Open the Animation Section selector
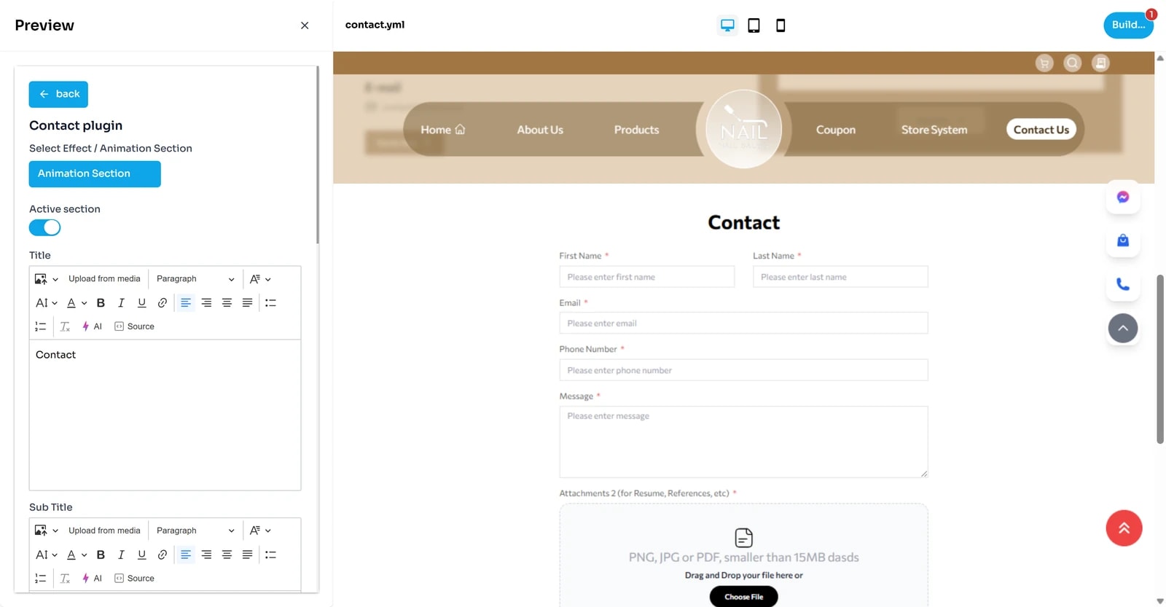This screenshot has width=1166, height=607. click(x=95, y=173)
